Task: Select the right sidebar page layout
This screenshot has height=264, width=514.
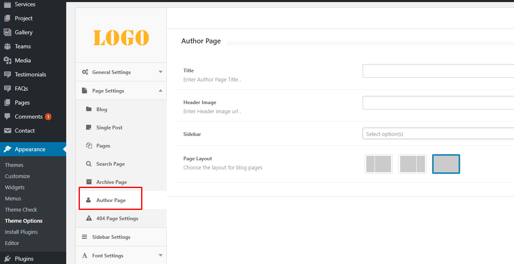Action: pyautogui.click(x=412, y=164)
